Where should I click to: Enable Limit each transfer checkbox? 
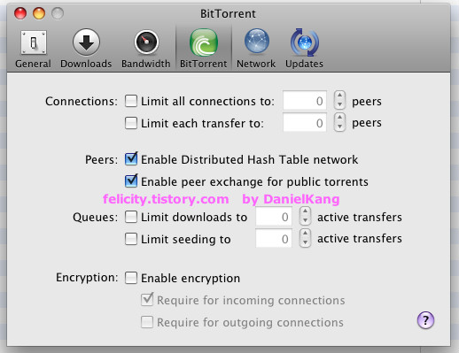click(131, 123)
